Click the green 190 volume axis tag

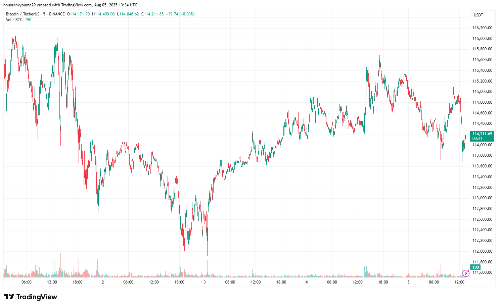tap(475, 267)
